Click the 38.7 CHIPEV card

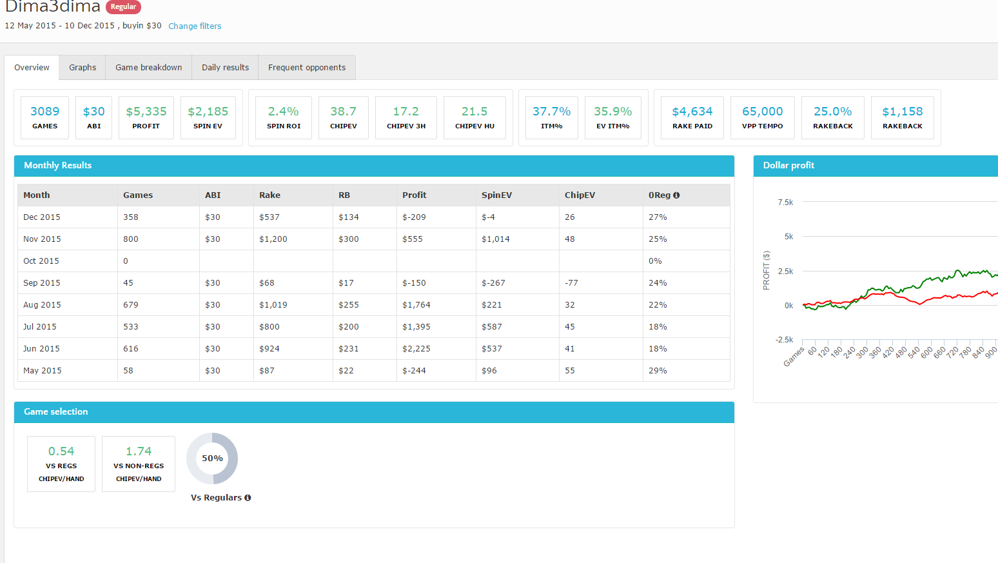point(344,117)
